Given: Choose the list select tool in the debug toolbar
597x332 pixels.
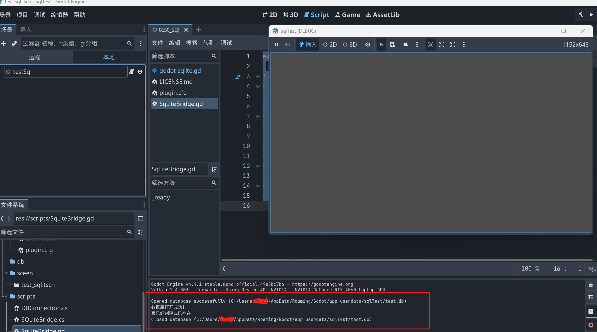Looking at the screenshot, I should tap(392, 45).
